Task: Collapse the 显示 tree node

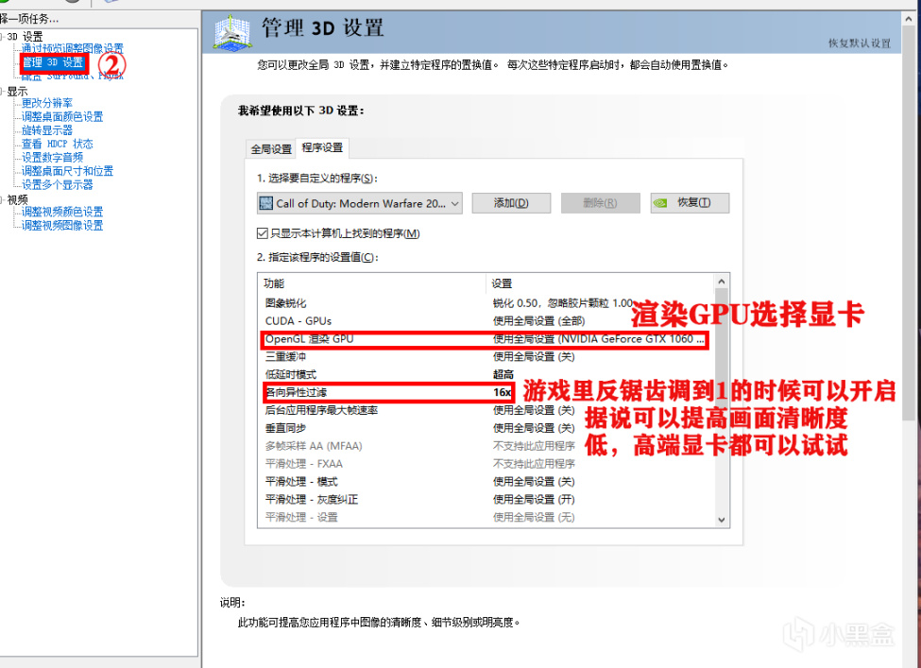Action: click(2, 91)
